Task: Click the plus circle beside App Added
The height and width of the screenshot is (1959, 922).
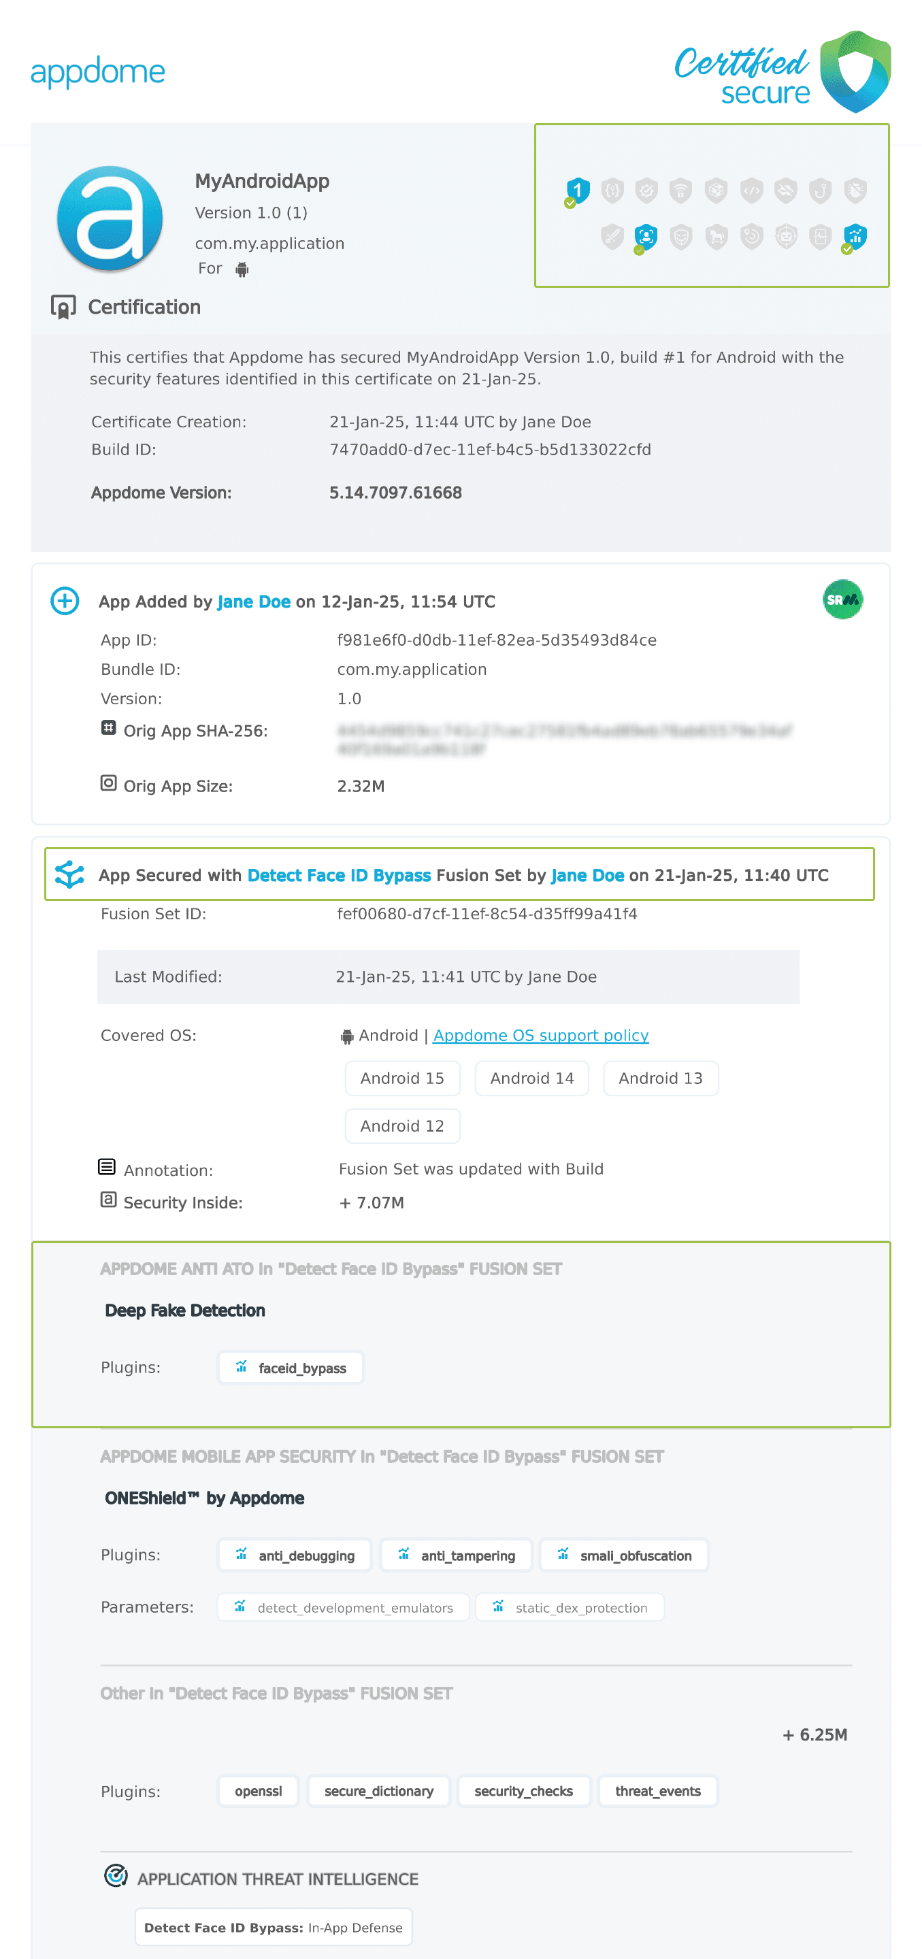Action: [65, 601]
